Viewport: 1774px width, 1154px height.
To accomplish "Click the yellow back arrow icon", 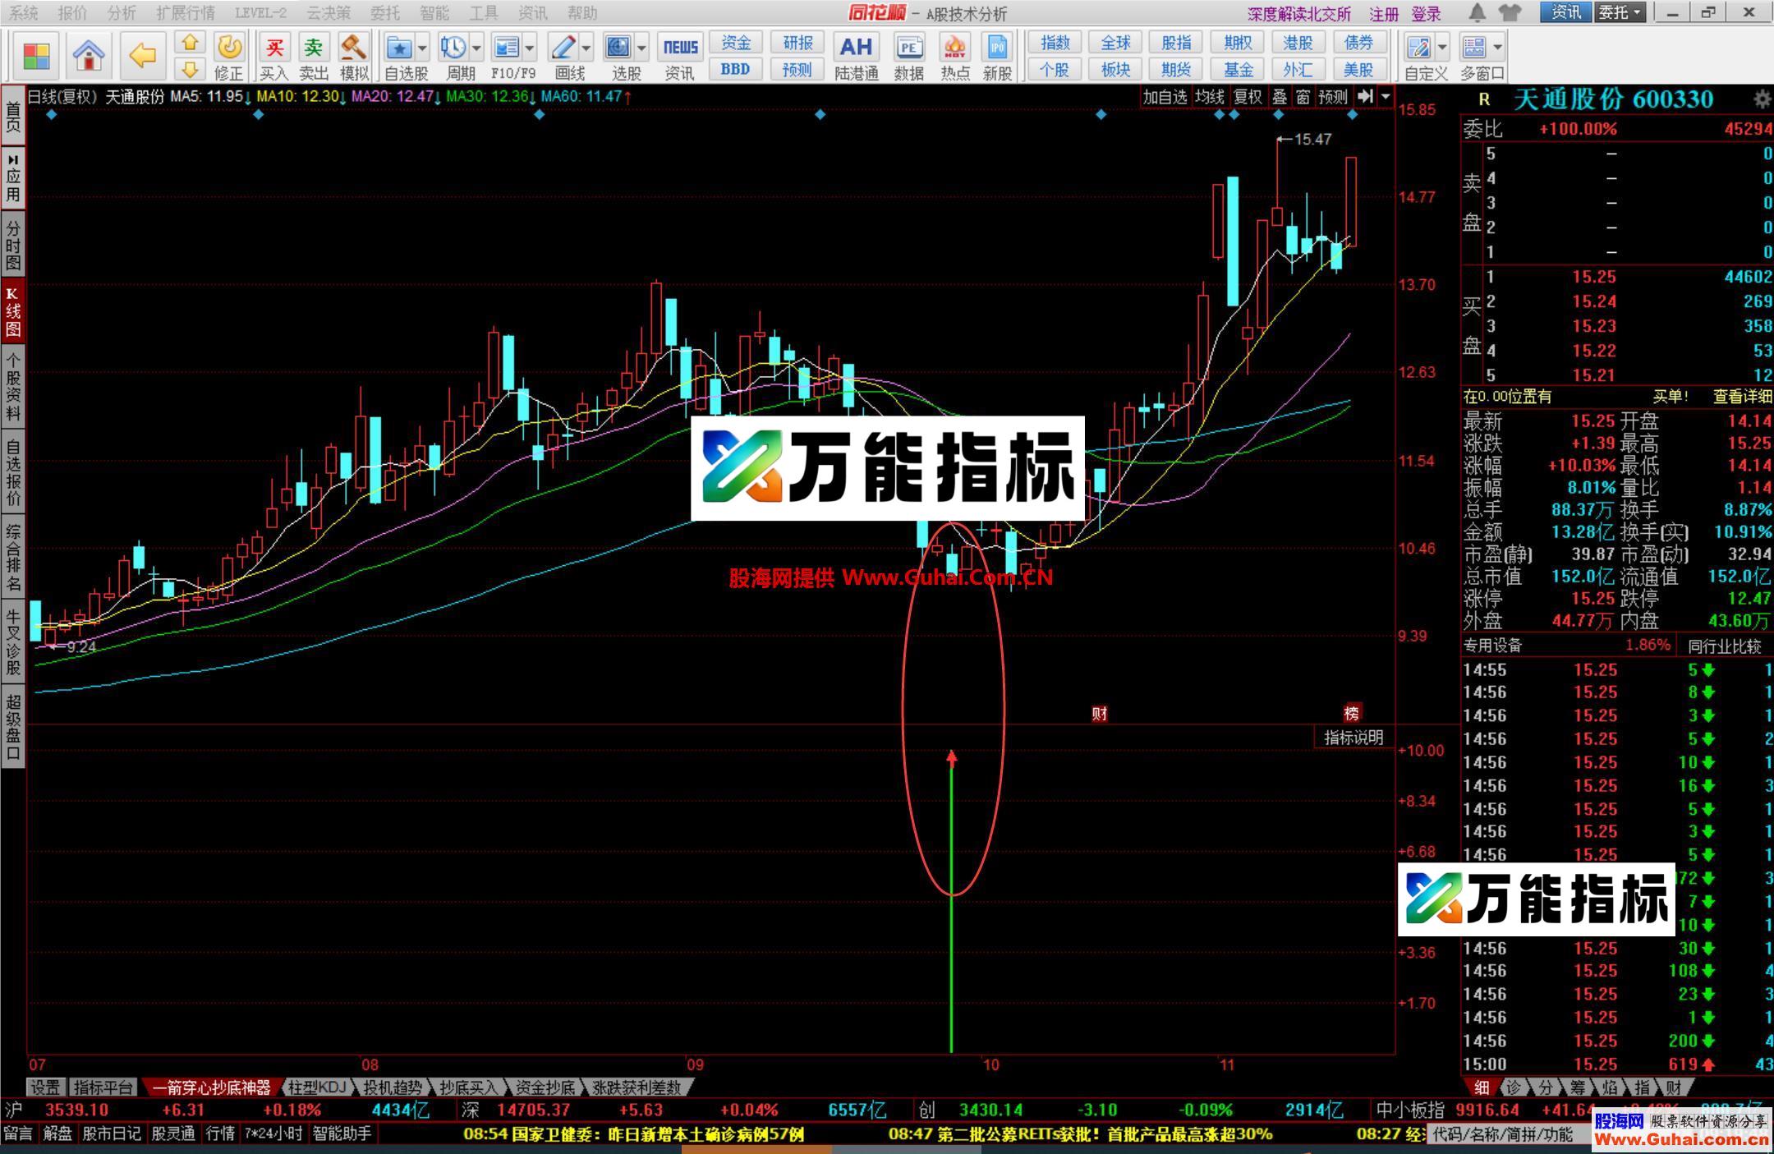I will pyautogui.click(x=142, y=55).
